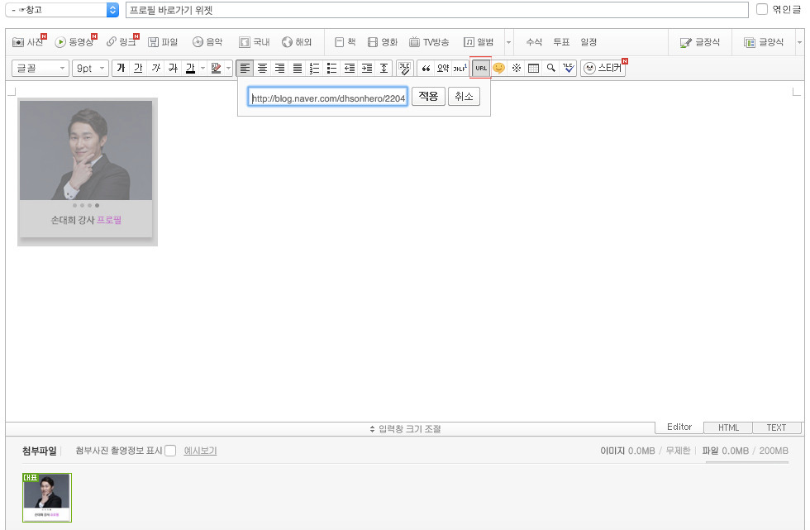
Task: Apply underline formatting
Action: (x=138, y=68)
